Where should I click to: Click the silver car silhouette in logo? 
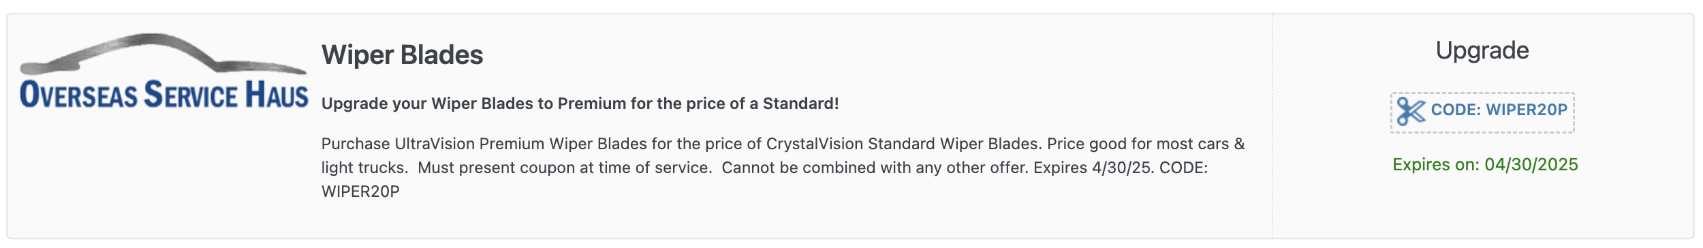pyautogui.click(x=163, y=54)
